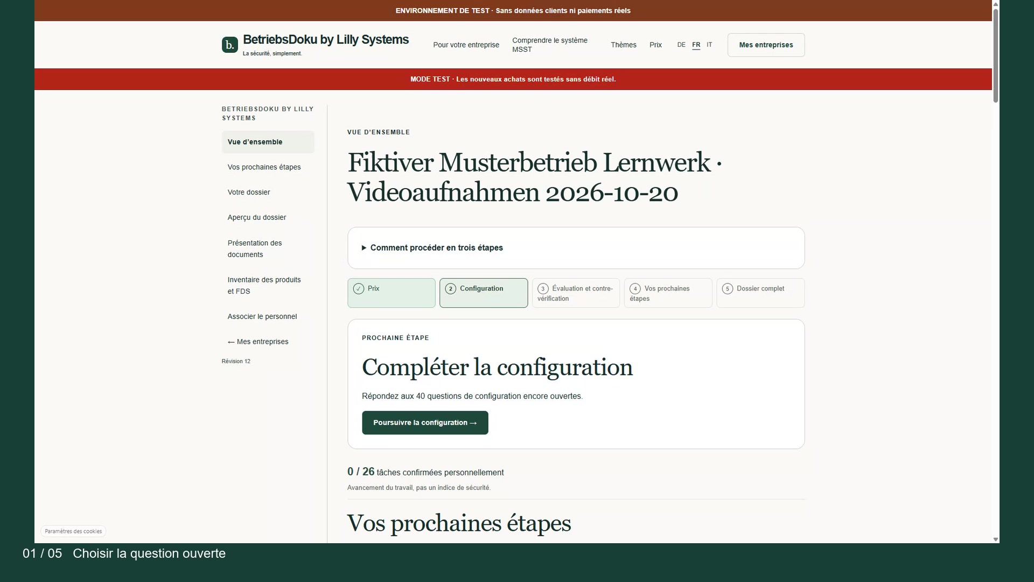This screenshot has height=582, width=1034.
Task: Open 'Vos prochaines étapes' sidebar item
Action: click(268, 167)
